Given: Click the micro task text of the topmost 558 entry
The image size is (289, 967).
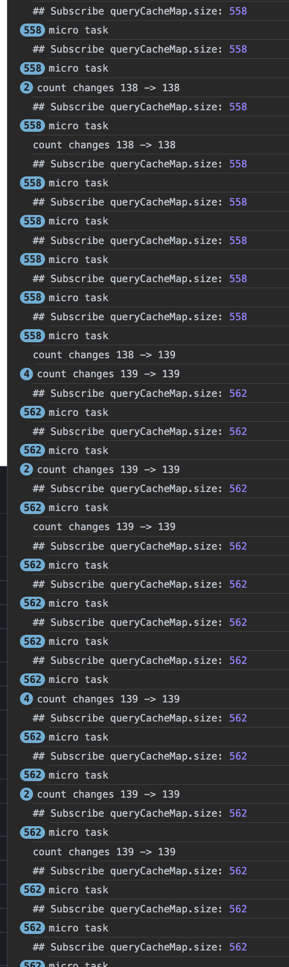Looking at the screenshot, I should point(78,30).
